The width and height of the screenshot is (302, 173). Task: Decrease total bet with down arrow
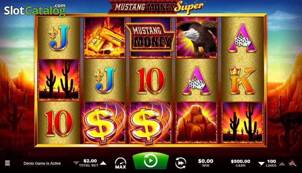[76, 163]
